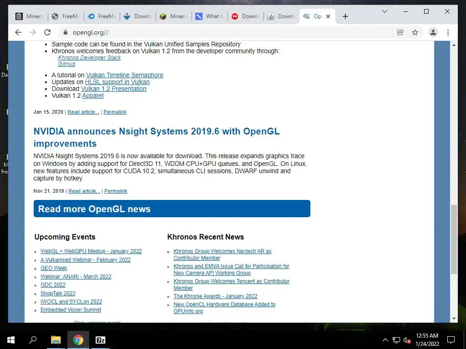The width and height of the screenshot is (466, 349).
Task: Open Khronos and EMVA Camera API news link
Action: point(231,269)
